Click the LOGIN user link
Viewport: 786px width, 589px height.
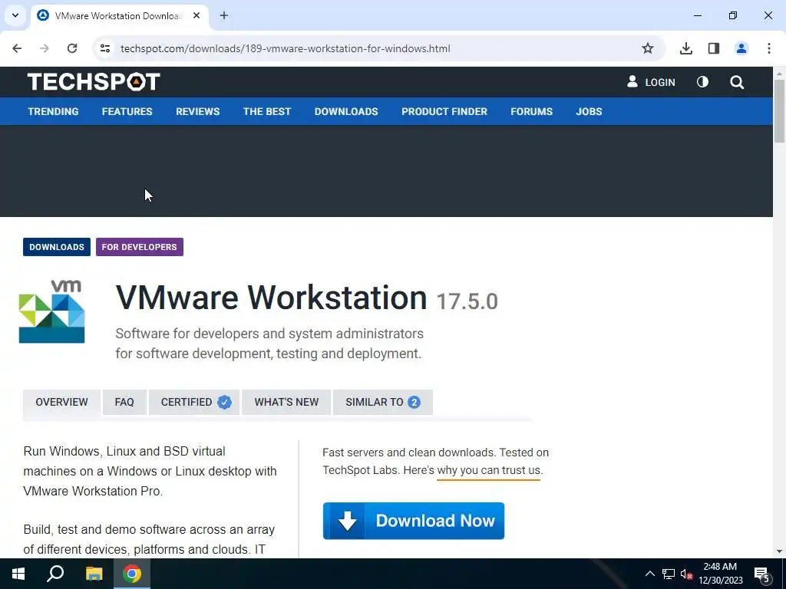[x=651, y=82]
